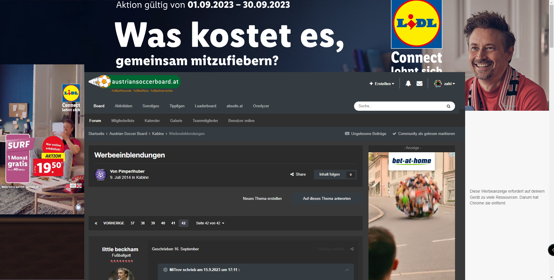Go to page 41

point(173,223)
